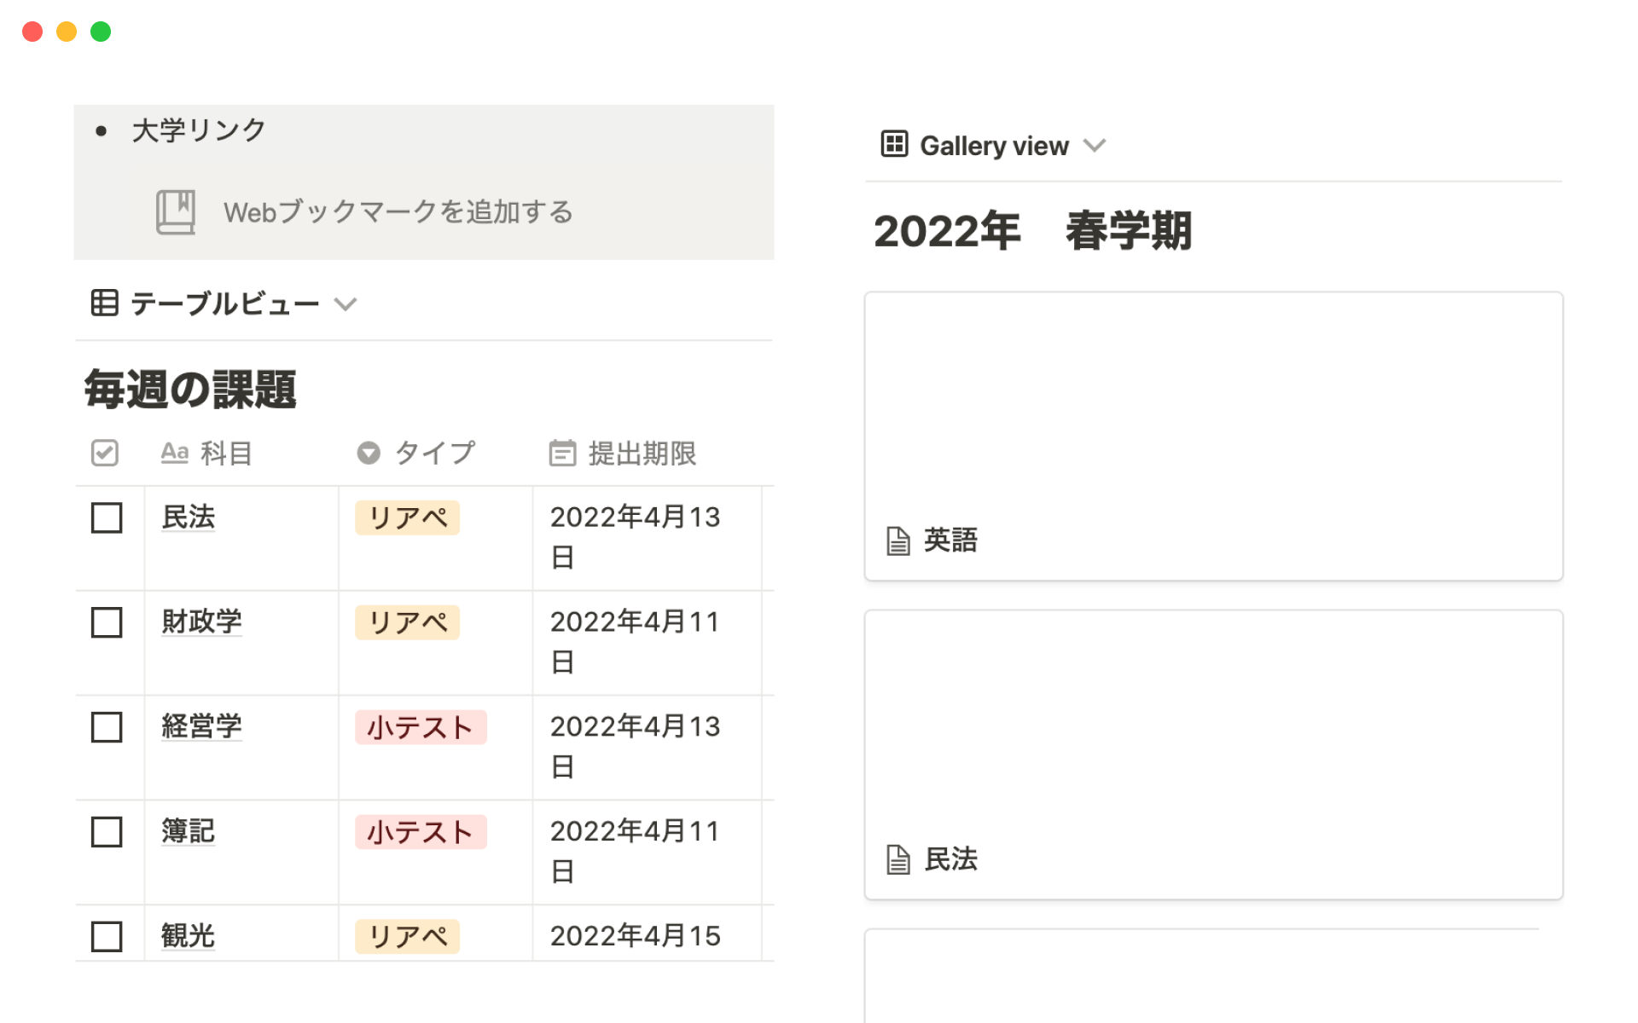Image resolution: width=1638 pixels, height=1023 pixels.
Task: Click Webブックマークを追加する to add bookmark
Action: [398, 211]
